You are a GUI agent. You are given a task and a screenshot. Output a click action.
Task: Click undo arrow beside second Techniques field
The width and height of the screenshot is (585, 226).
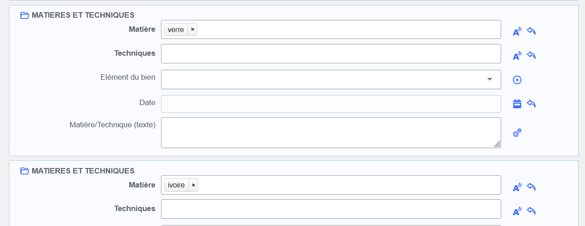(531, 211)
